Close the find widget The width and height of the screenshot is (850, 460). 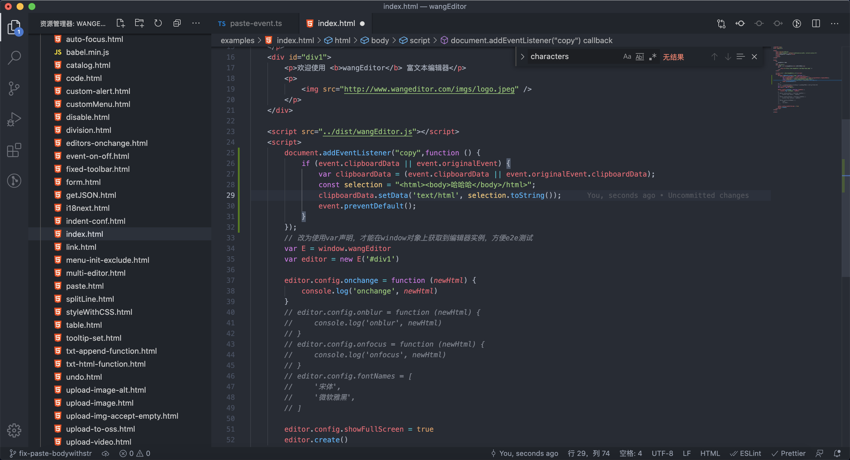754,57
